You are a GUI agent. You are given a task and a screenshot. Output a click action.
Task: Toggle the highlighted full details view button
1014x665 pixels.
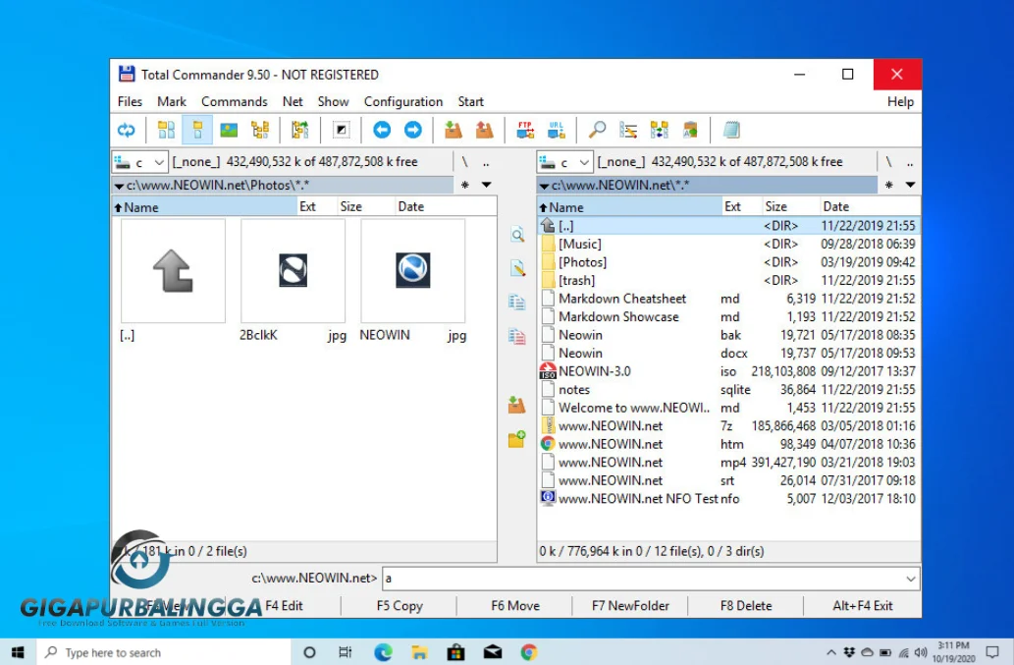pos(197,130)
